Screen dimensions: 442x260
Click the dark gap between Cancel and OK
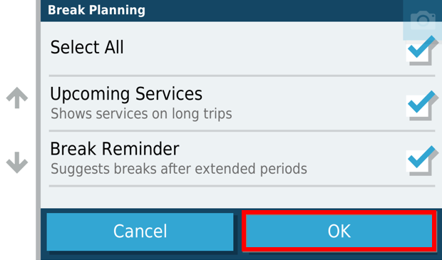[237, 232]
